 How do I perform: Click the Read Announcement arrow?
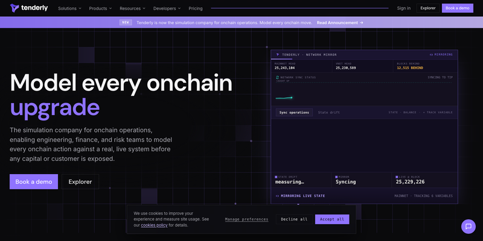tap(361, 23)
